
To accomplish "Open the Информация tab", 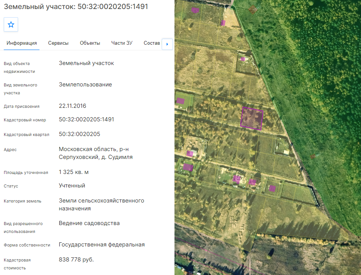I will [x=22, y=43].
